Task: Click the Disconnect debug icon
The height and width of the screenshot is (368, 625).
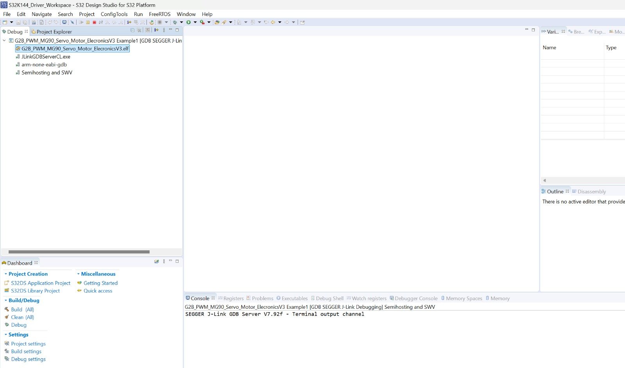Action: click(101, 22)
